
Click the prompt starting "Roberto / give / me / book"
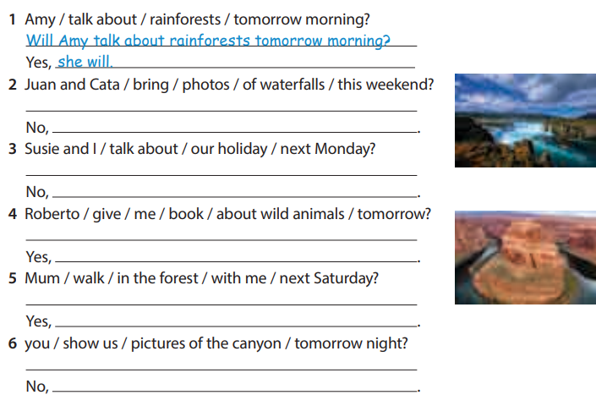[x=227, y=214]
